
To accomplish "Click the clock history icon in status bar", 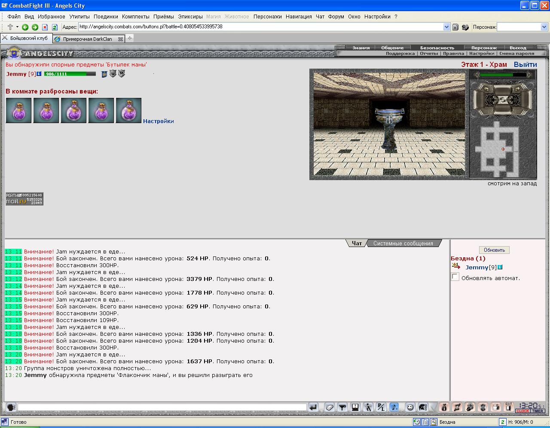I will coord(416,422).
